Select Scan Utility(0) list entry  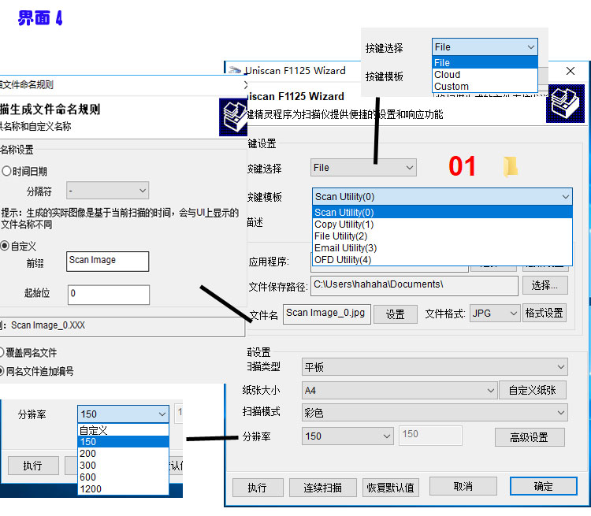coord(443,213)
